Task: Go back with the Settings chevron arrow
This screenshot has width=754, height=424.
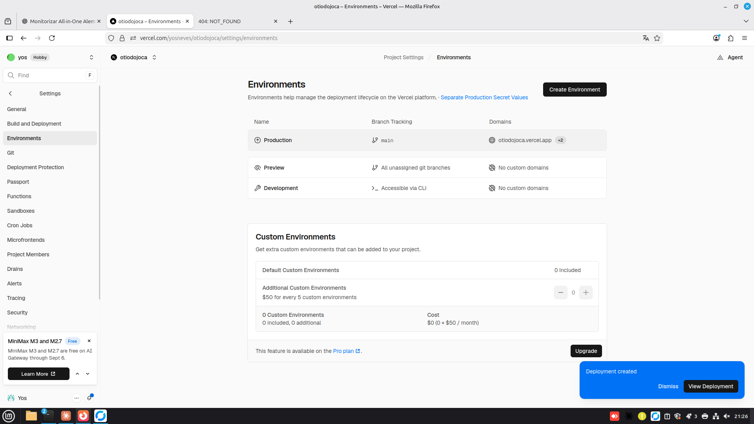Action: tap(11, 93)
